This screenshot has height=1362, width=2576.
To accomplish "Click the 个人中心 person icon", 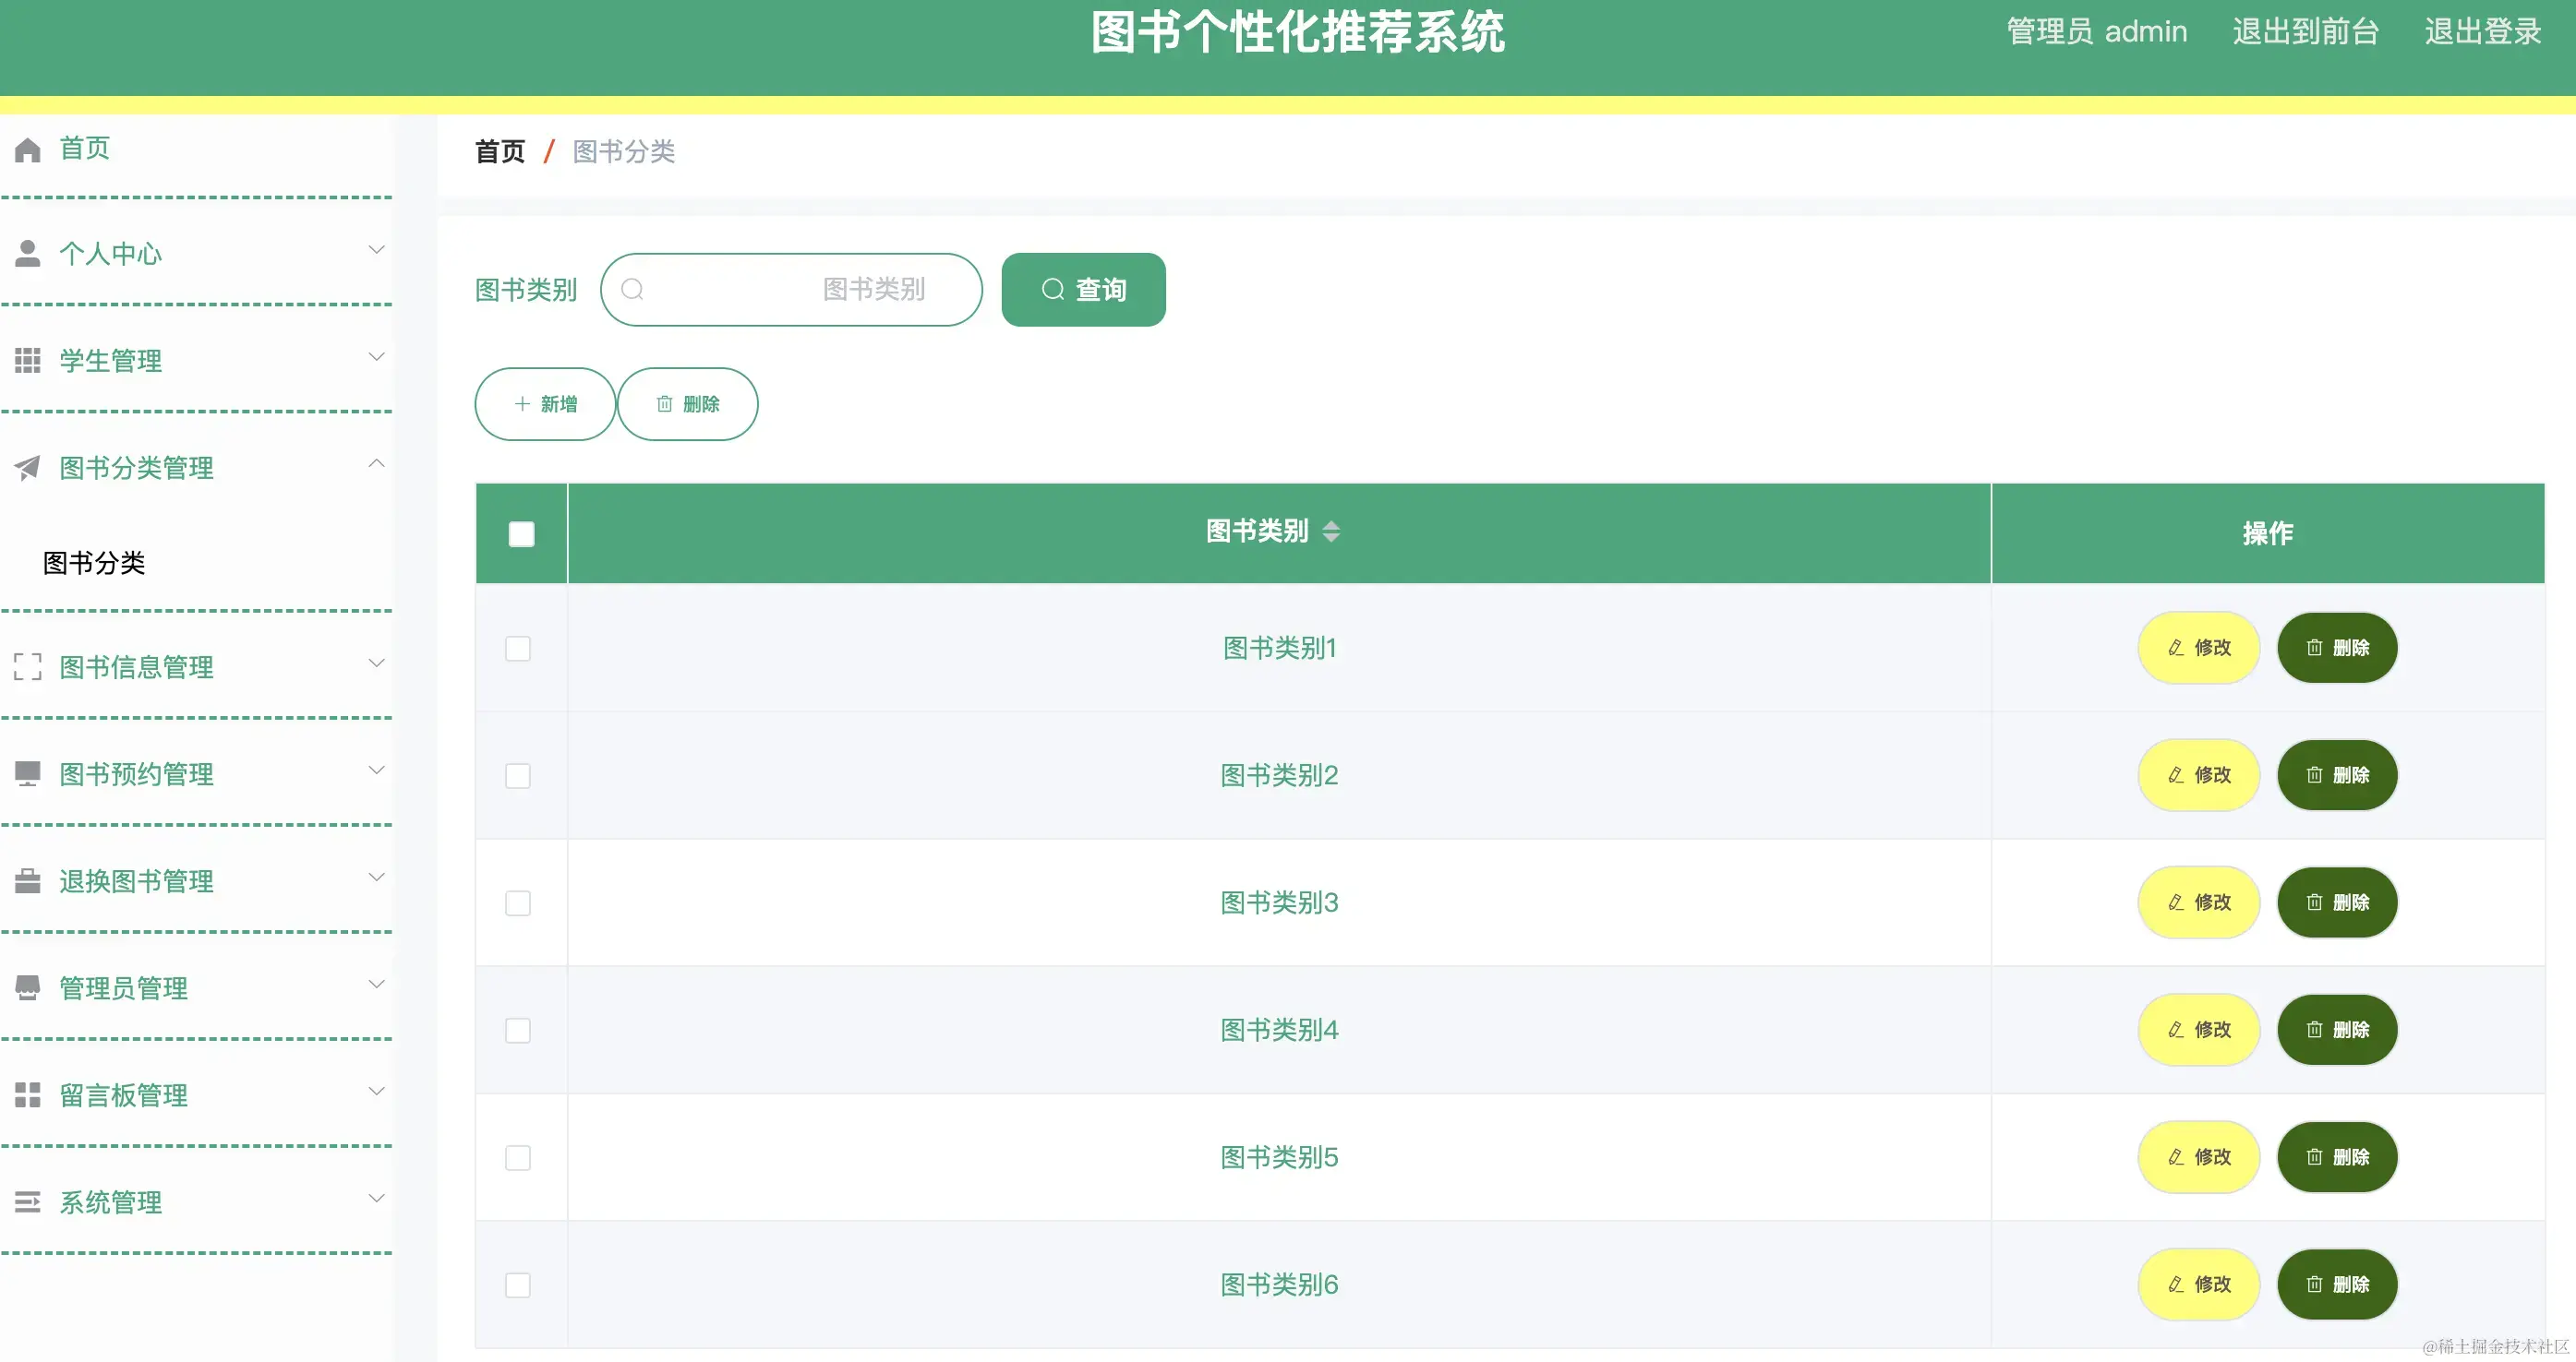I will point(27,252).
